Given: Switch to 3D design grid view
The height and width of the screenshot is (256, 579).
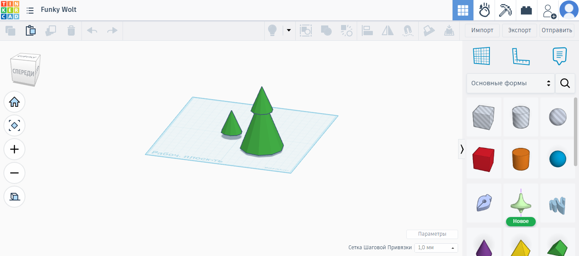Looking at the screenshot, I should [463, 10].
